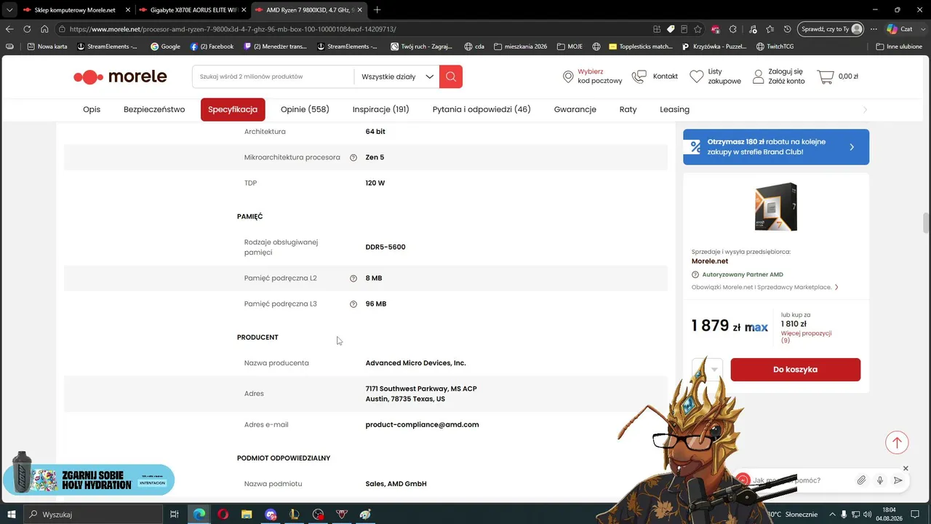Click the browser address bar URL
Image resolution: width=931 pixels, height=524 pixels.
pyautogui.click(x=233, y=29)
